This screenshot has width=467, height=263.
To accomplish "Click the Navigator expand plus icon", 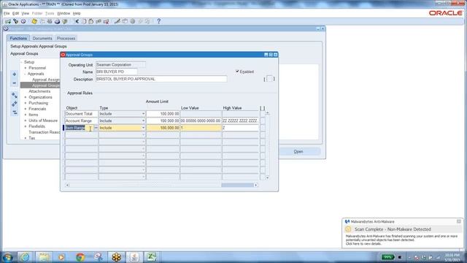I will 15,74.
